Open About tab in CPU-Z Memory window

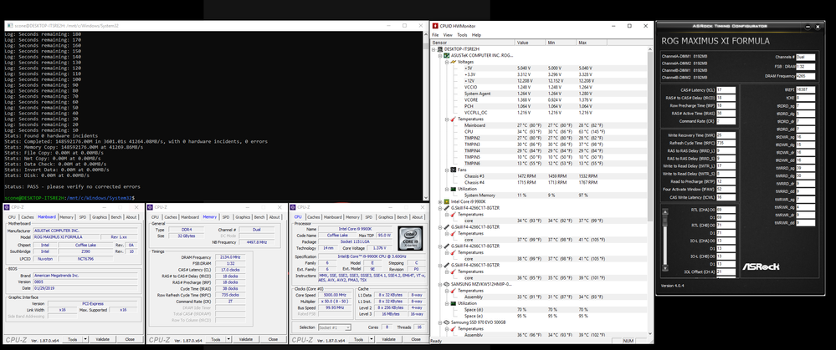pos(275,217)
